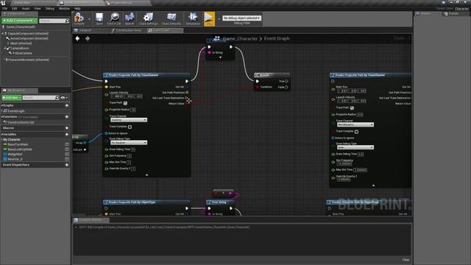
Task: Toggle Trace Complex checkbox on right node
Action: [x=356, y=132]
